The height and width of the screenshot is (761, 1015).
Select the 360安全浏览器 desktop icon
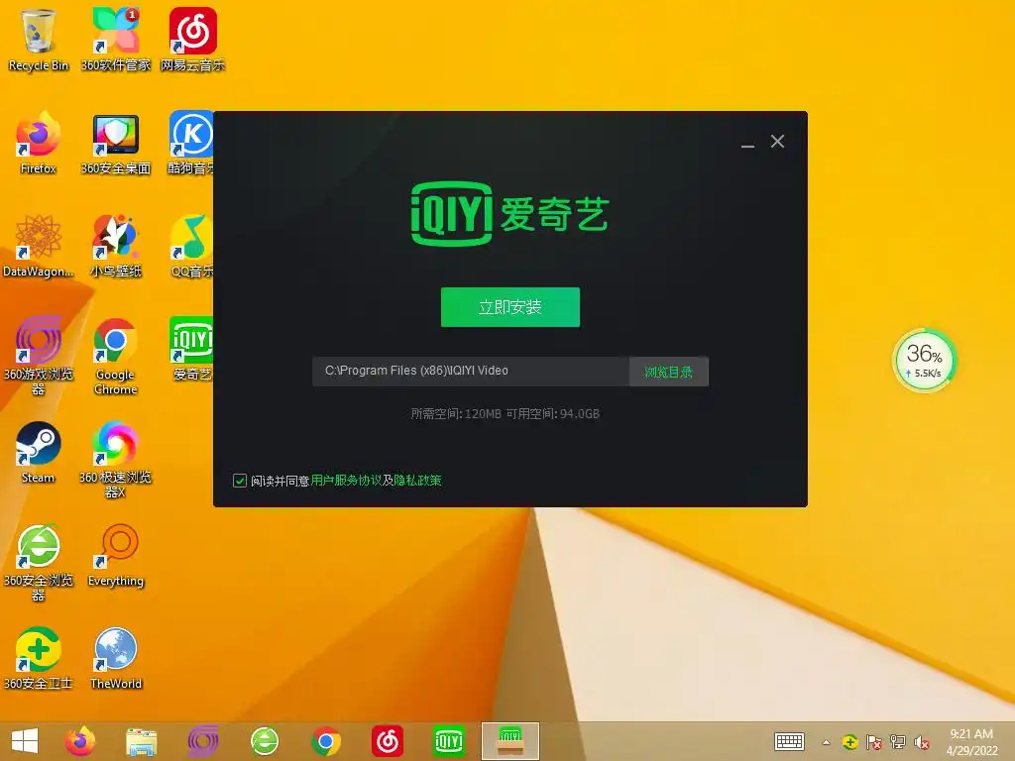[39, 563]
